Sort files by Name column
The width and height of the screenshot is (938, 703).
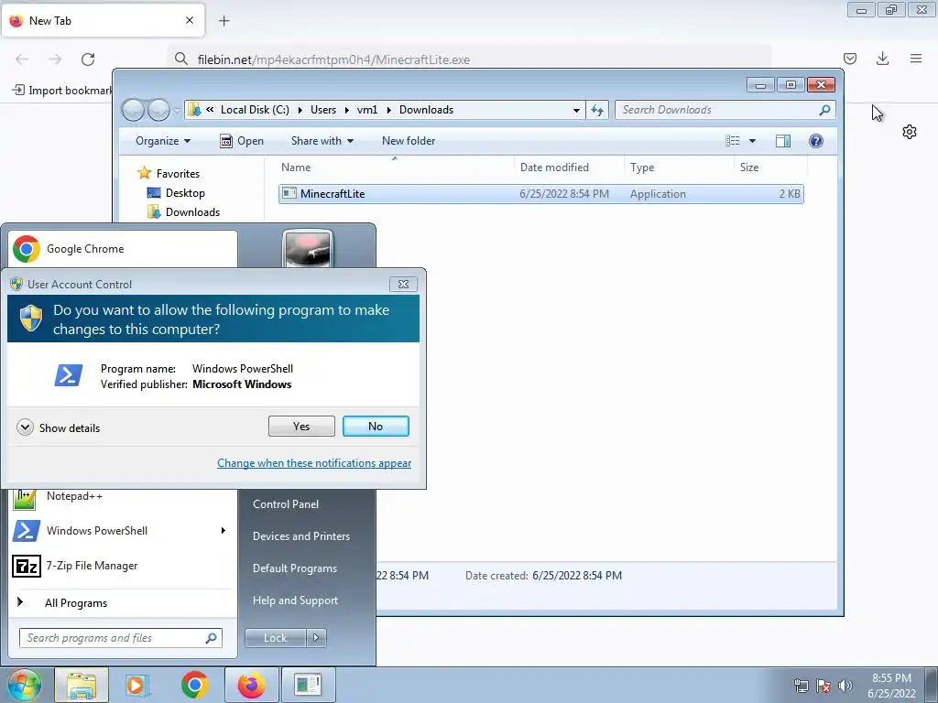point(395,168)
